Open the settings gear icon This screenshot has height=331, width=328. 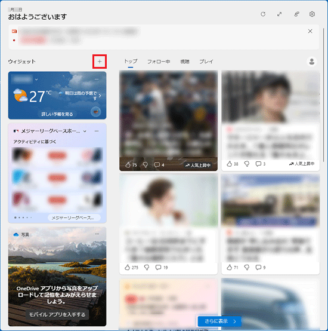click(x=312, y=14)
